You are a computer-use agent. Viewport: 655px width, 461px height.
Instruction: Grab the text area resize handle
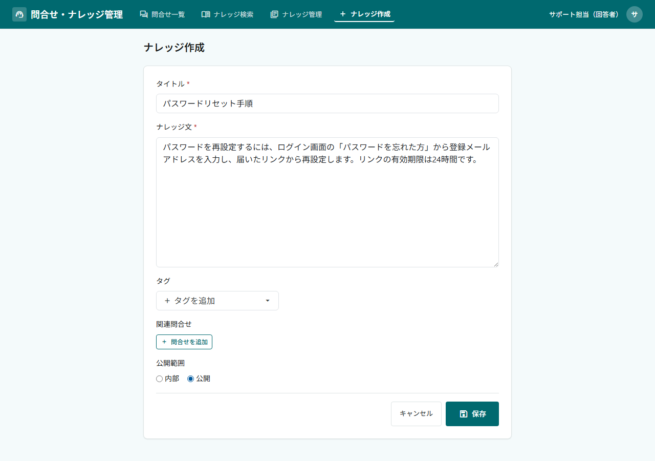[x=495, y=264]
